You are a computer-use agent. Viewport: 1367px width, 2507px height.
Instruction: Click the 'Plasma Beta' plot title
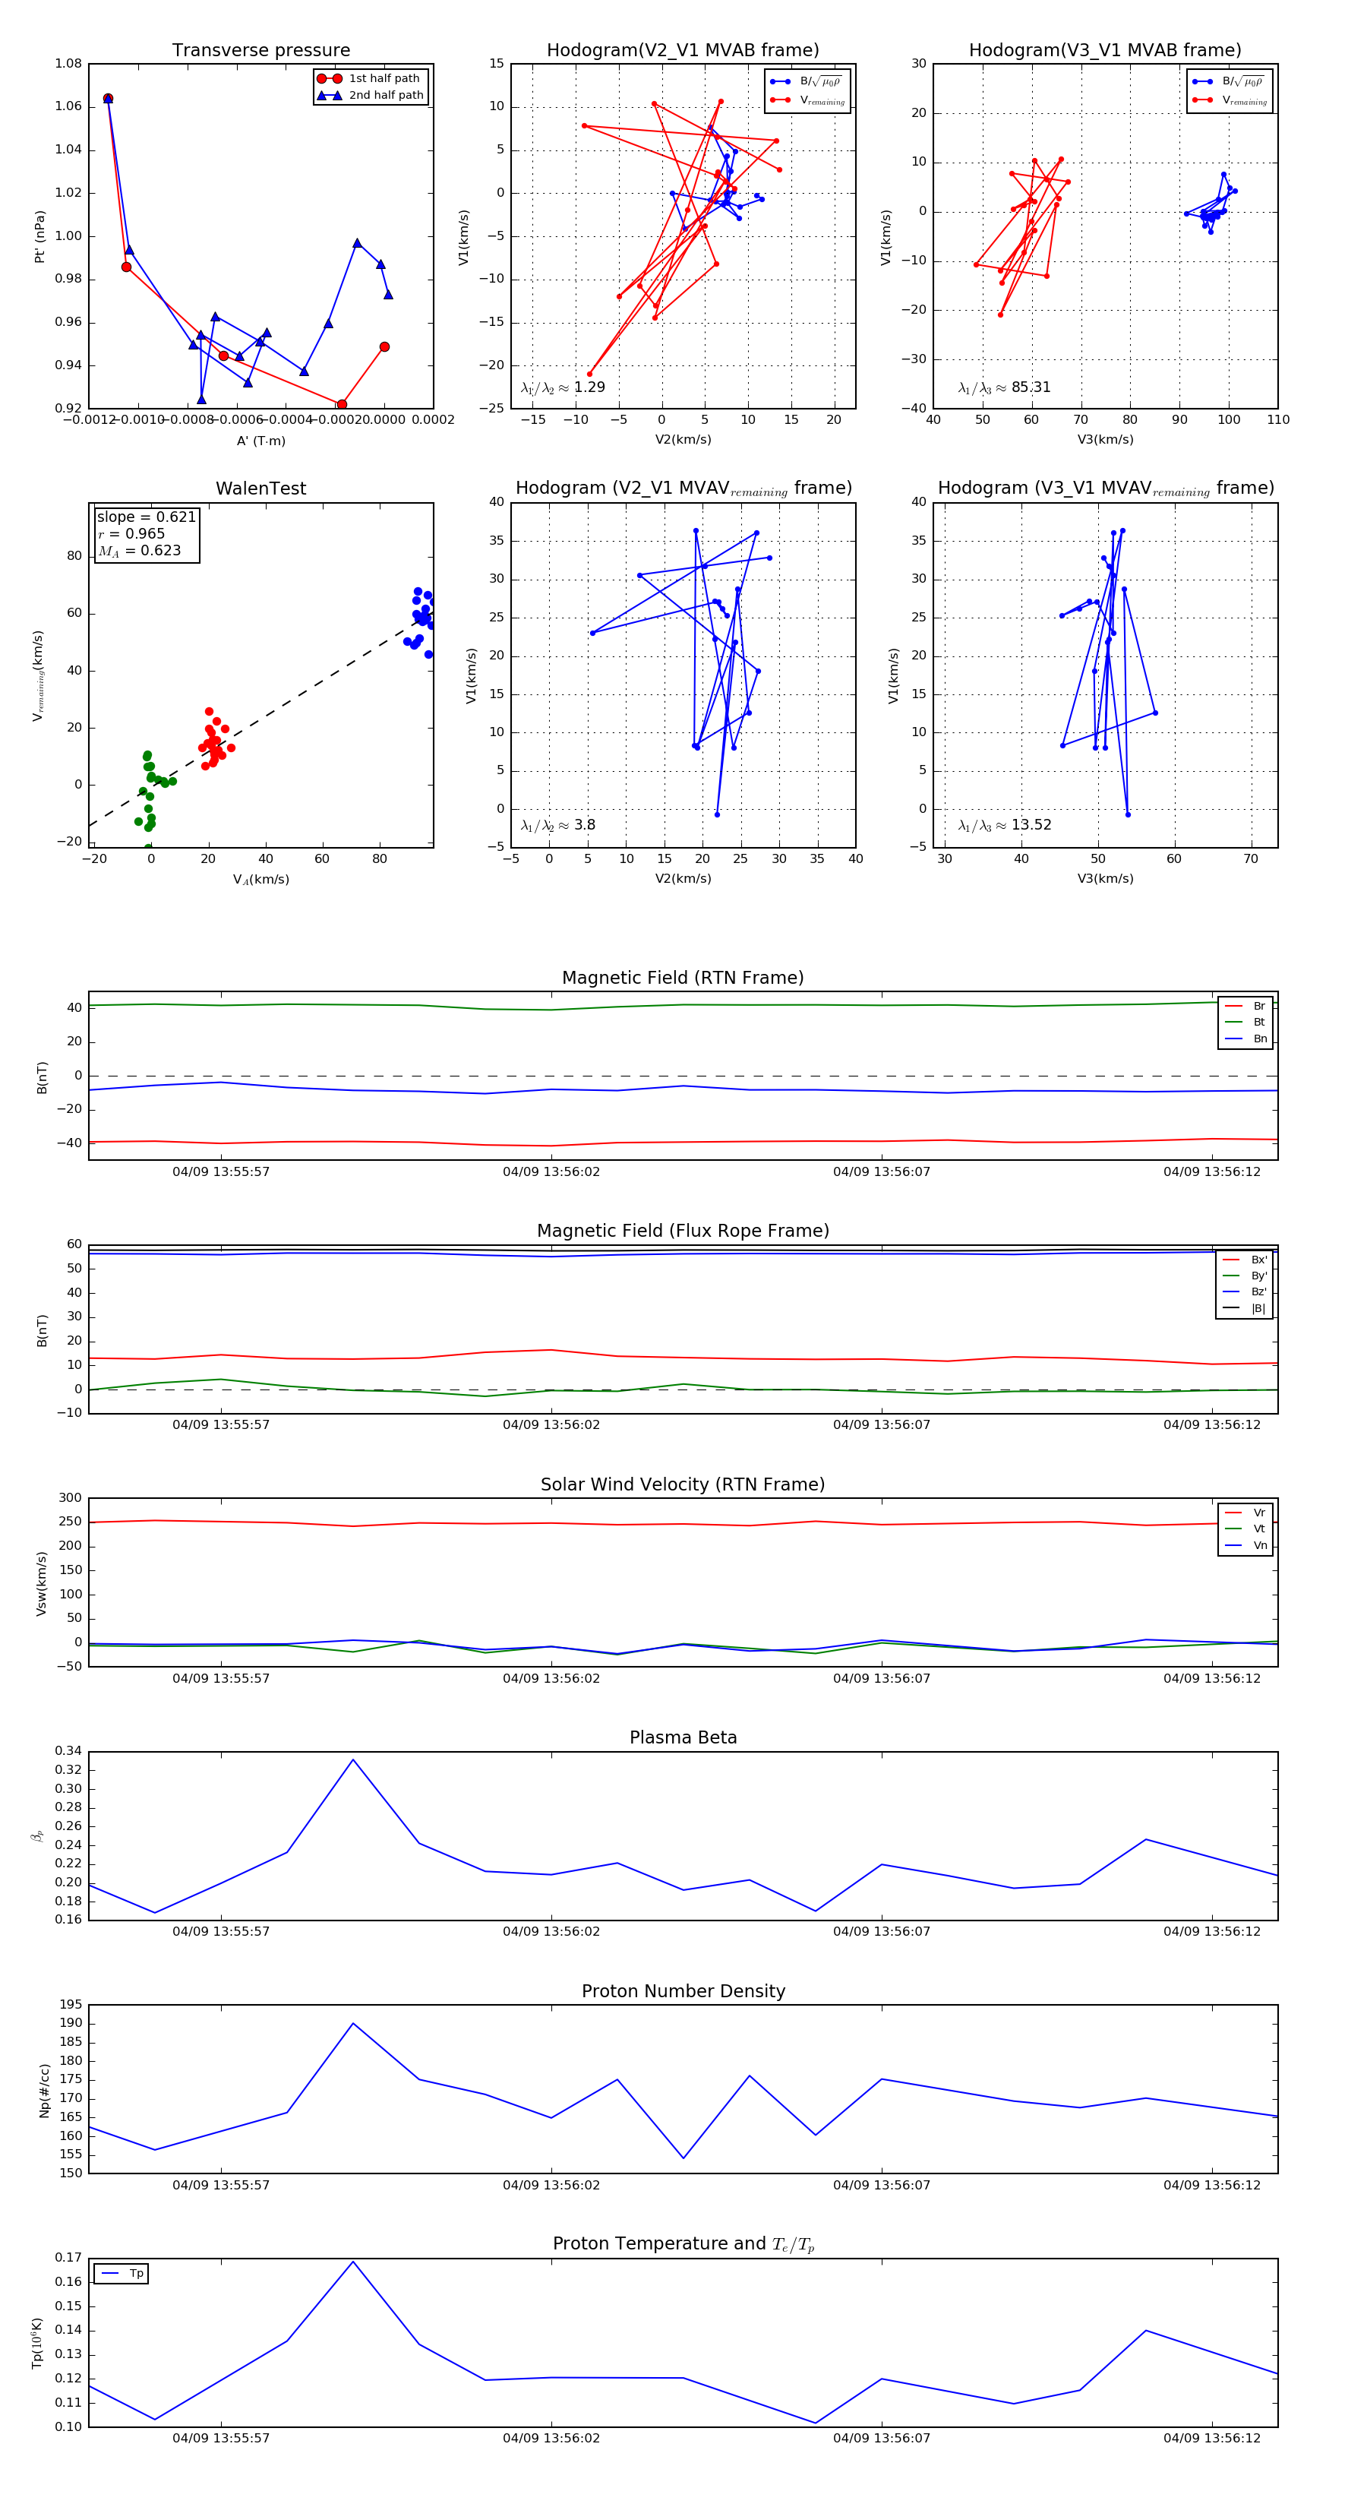pyautogui.click(x=683, y=1738)
